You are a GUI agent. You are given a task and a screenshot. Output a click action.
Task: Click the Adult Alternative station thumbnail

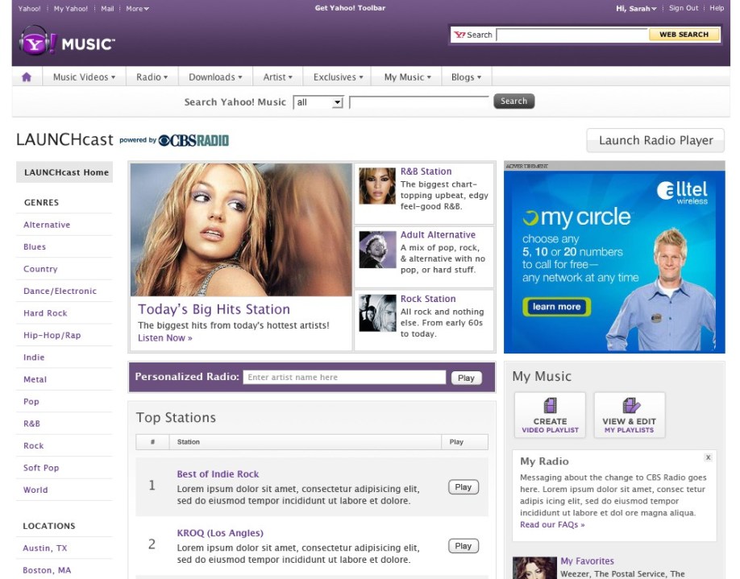tap(377, 250)
